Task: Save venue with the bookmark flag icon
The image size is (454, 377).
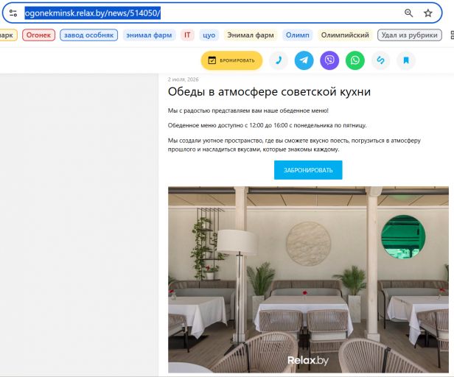Action: [x=406, y=60]
